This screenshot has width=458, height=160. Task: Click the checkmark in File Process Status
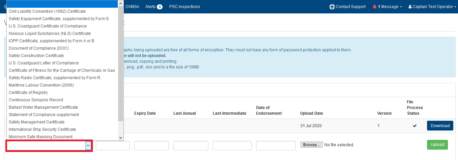(x=415, y=126)
